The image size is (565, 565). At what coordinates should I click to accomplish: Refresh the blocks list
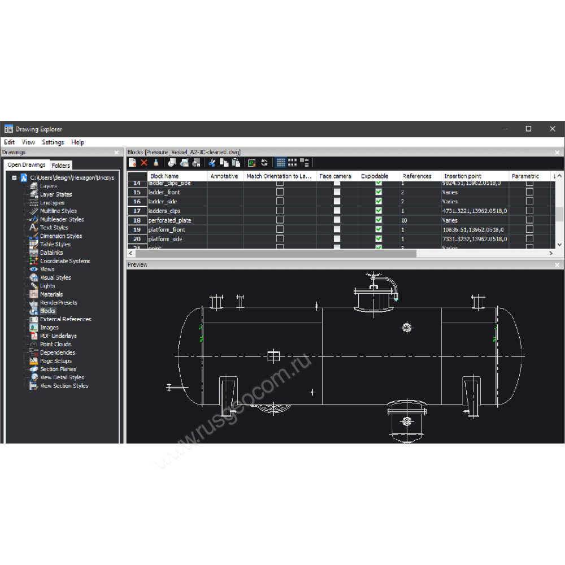264,163
